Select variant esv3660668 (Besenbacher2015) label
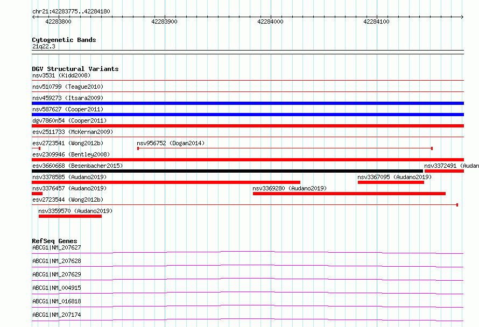 pos(78,166)
